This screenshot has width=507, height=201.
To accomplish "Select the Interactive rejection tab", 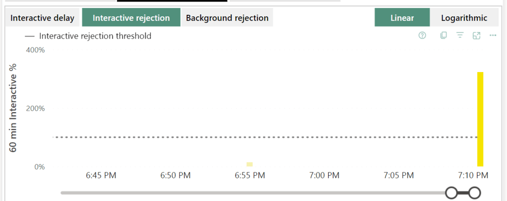I will point(131,18).
